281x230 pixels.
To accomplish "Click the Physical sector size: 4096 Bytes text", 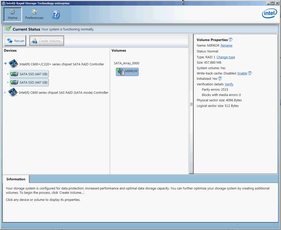I will click(x=219, y=100).
